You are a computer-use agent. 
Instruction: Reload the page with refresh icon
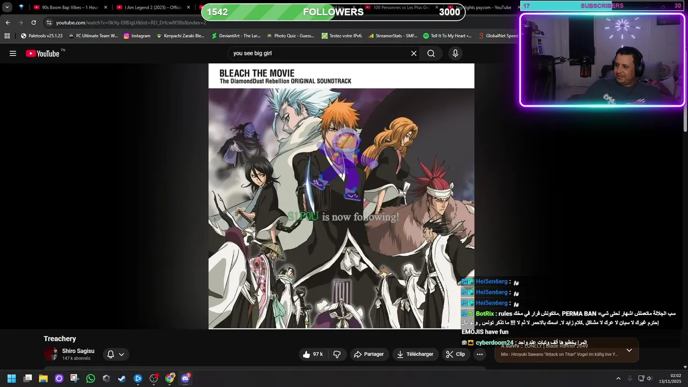33,23
